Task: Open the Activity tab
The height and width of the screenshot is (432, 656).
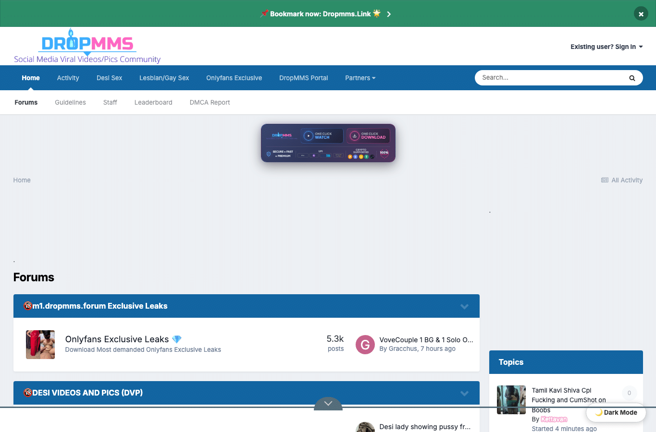Action: click(68, 78)
